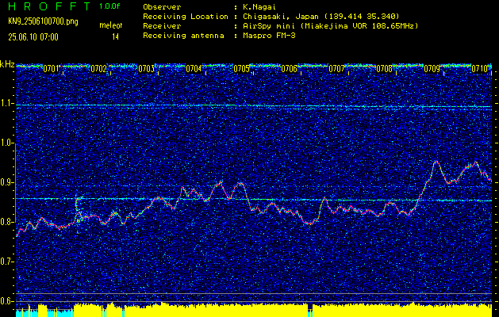Click the 1.0 frequency axis label
This screenshot has width=499, height=317.
tap(7, 143)
